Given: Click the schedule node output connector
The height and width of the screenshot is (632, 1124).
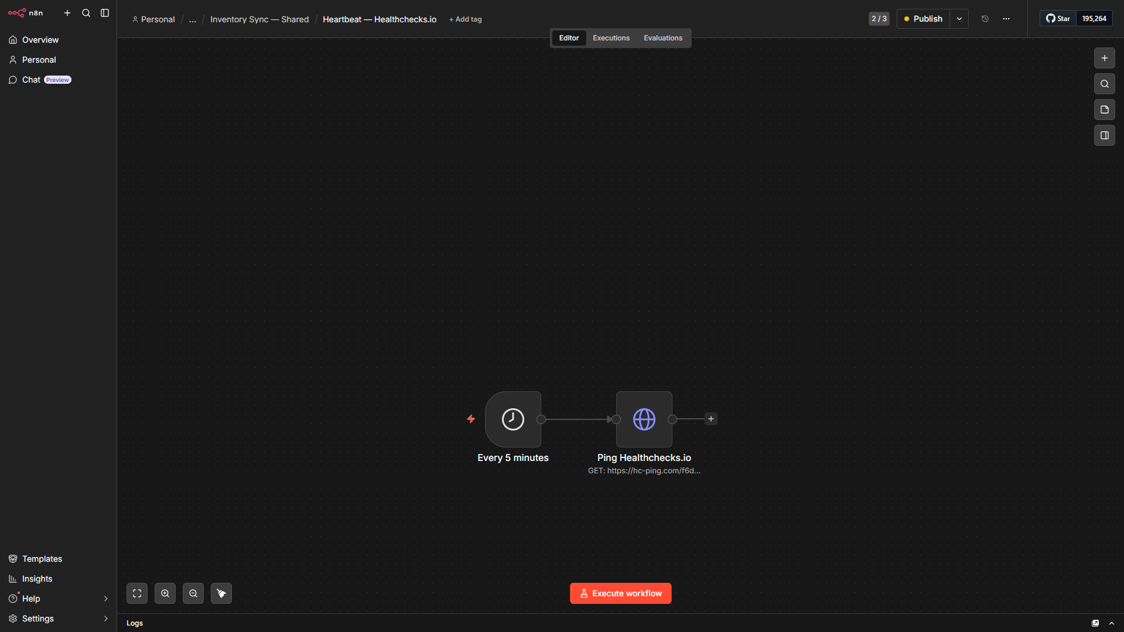Looking at the screenshot, I should 541,419.
